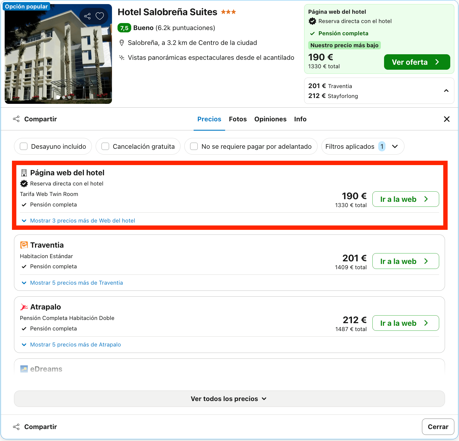
Task: Click the Atrapalo logo icon
Action: (24, 307)
